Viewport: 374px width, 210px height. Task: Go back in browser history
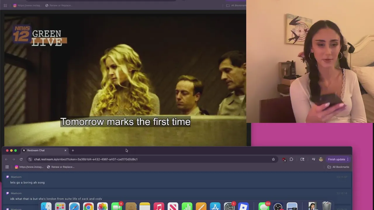pyautogui.click(x=6, y=159)
